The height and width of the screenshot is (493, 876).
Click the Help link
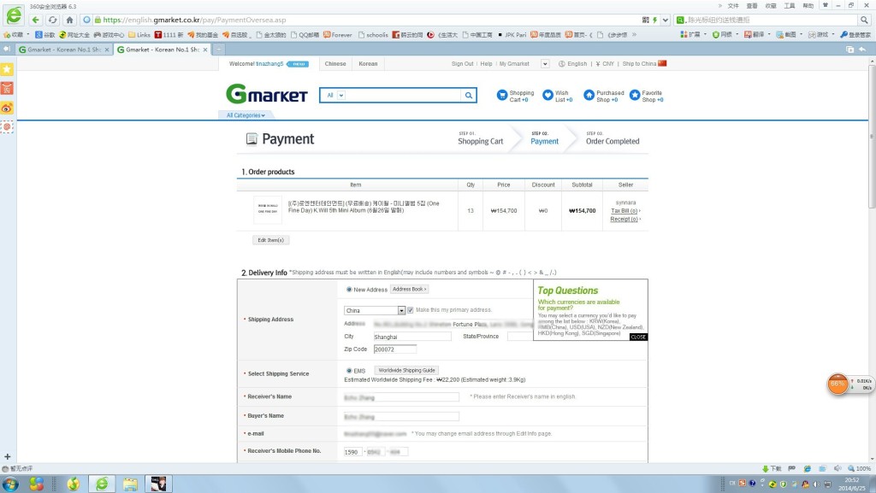[x=487, y=64]
